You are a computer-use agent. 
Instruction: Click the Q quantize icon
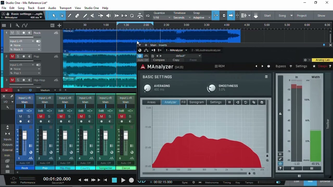pos(132,16)
